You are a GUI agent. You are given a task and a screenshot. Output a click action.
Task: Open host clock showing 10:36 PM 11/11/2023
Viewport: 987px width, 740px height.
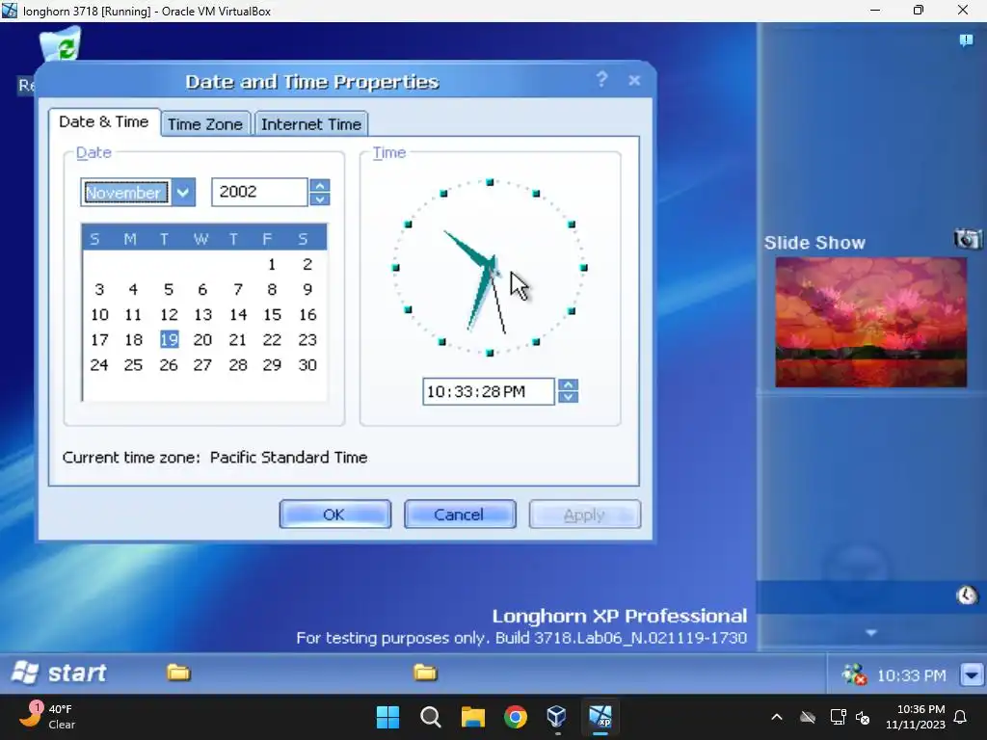916,717
